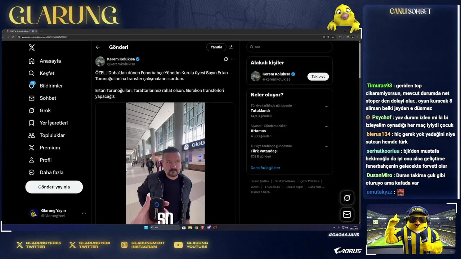
Task: Open floating messages envelope button
Action: (347, 214)
